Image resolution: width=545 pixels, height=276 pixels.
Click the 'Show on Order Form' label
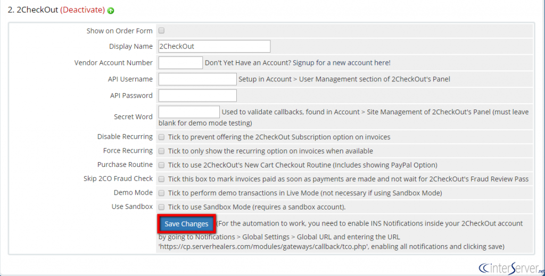click(x=119, y=30)
